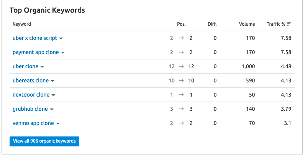Open the grubhub clone dropdown arrow
The image size is (305, 156).
pos(52,110)
